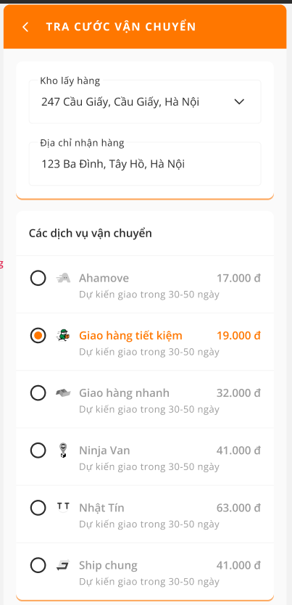
Task: Go back using the header arrow
Action: (x=25, y=27)
